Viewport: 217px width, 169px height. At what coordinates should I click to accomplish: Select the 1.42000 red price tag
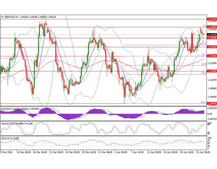click(211, 71)
